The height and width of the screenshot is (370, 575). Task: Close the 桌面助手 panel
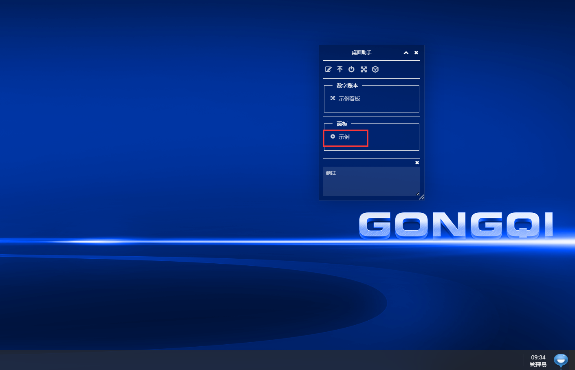coord(416,53)
